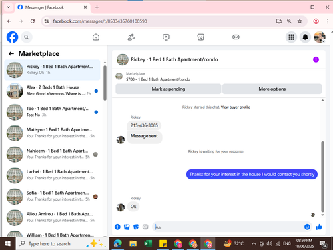Open a new tab with plus
The height and width of the screenshot is (250, 333).
click(97, 7)
